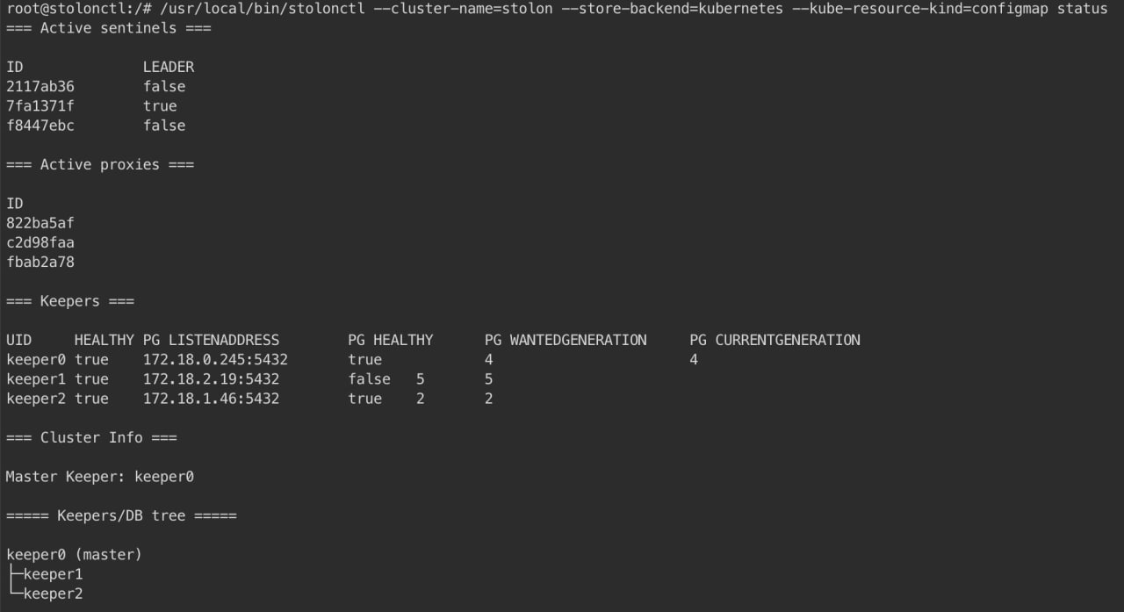Viewport: 1124px width, 612px height.
Task: Click the --kube-resource-kind=configmap argument
Action: pyautogui.click(x=920, y=9)
